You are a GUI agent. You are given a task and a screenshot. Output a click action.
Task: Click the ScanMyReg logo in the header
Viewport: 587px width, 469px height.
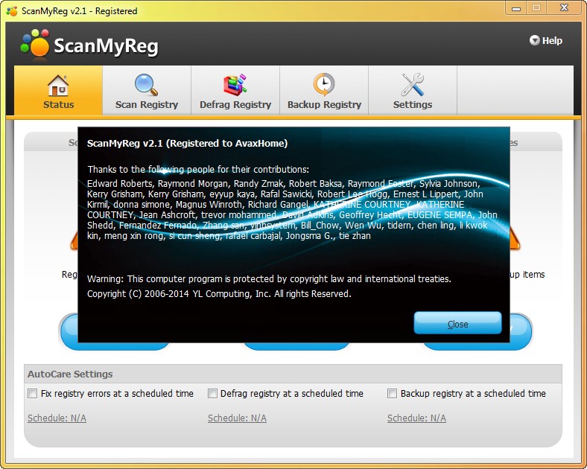point(89,45)
